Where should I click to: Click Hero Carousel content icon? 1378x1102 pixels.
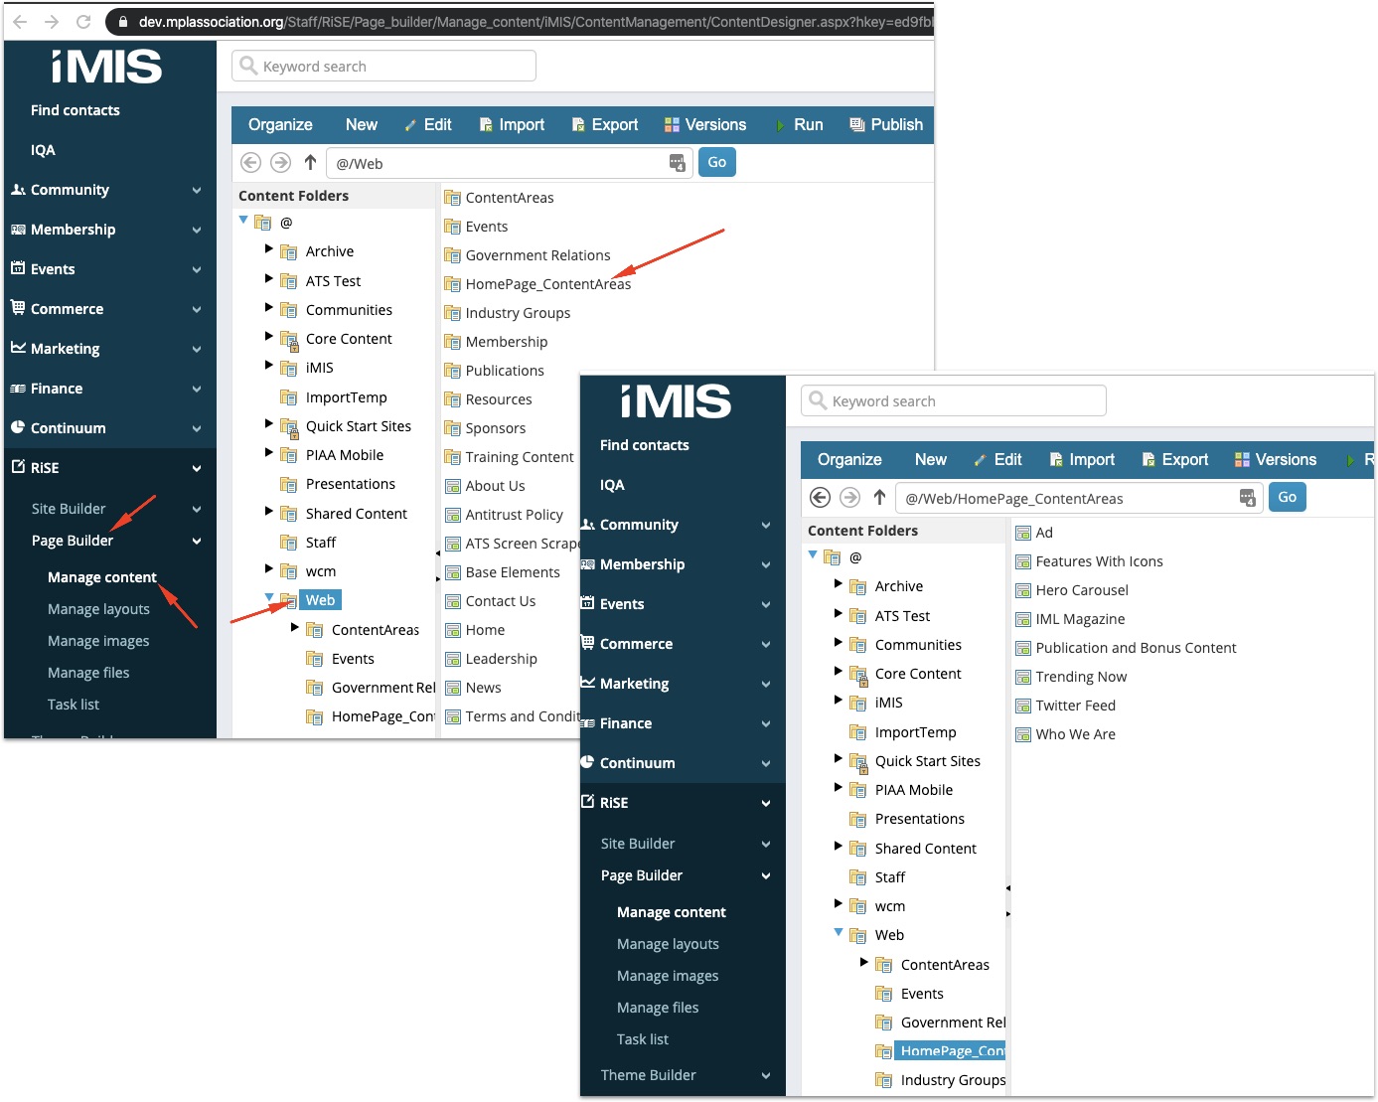pyautogui.click(x=1023, y=590)
